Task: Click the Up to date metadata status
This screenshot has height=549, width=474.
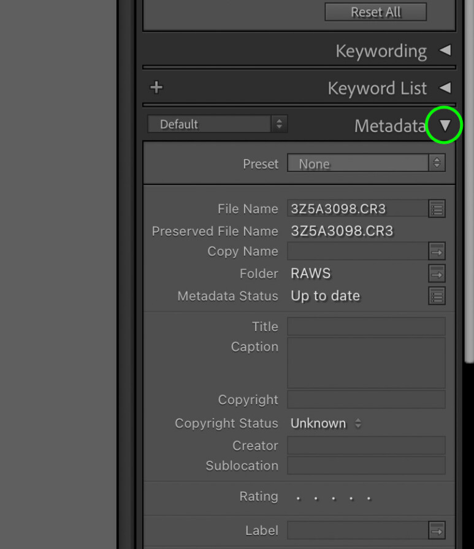Action: pos(326,296)
